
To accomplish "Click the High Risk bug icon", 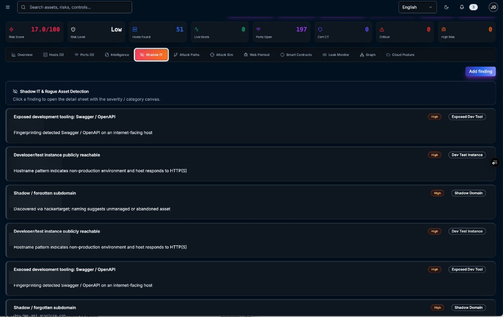I will click(x=444, y=29).
